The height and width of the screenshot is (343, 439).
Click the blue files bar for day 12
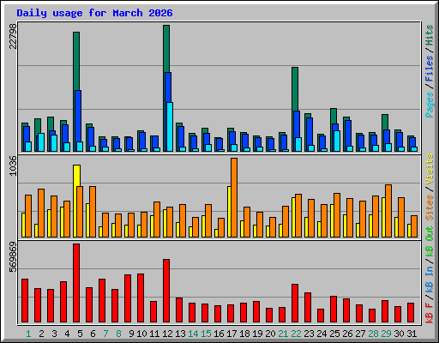click(168, 87)
